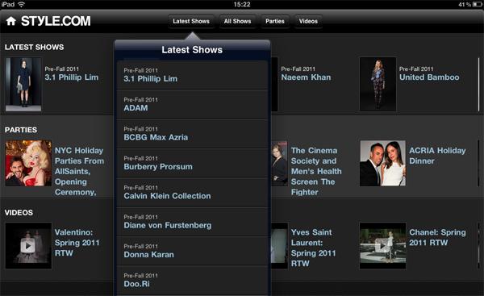
Task: Open NYC Holiday Parties From AllSaints link
Action: pos(79,171)
